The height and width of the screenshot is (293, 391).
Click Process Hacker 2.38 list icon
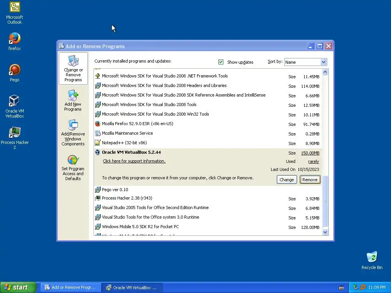coord(97,198)
